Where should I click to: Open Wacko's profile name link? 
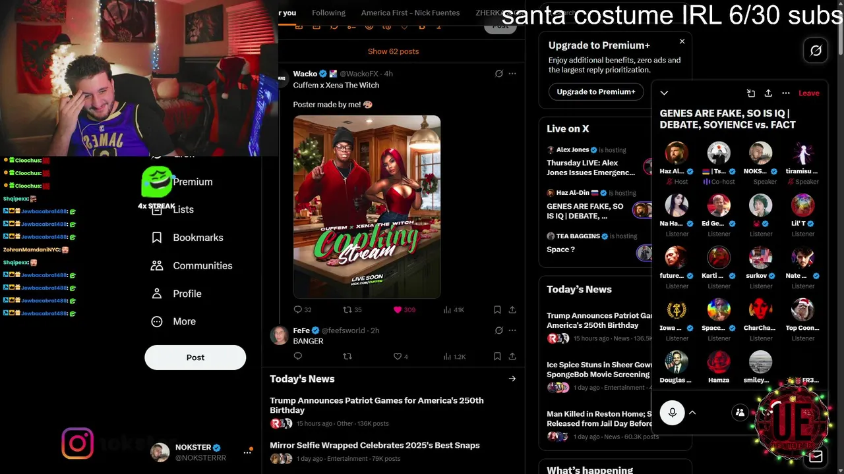pos(305,74)
